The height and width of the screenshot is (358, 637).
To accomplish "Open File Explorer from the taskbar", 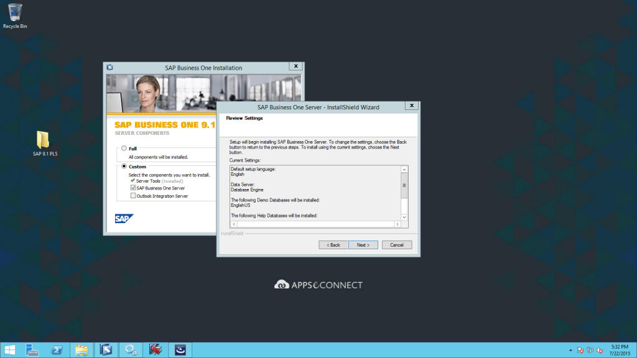I will pyautogui.click(x=81, y=350).
